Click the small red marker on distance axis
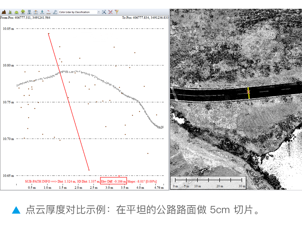 point(119,176)
